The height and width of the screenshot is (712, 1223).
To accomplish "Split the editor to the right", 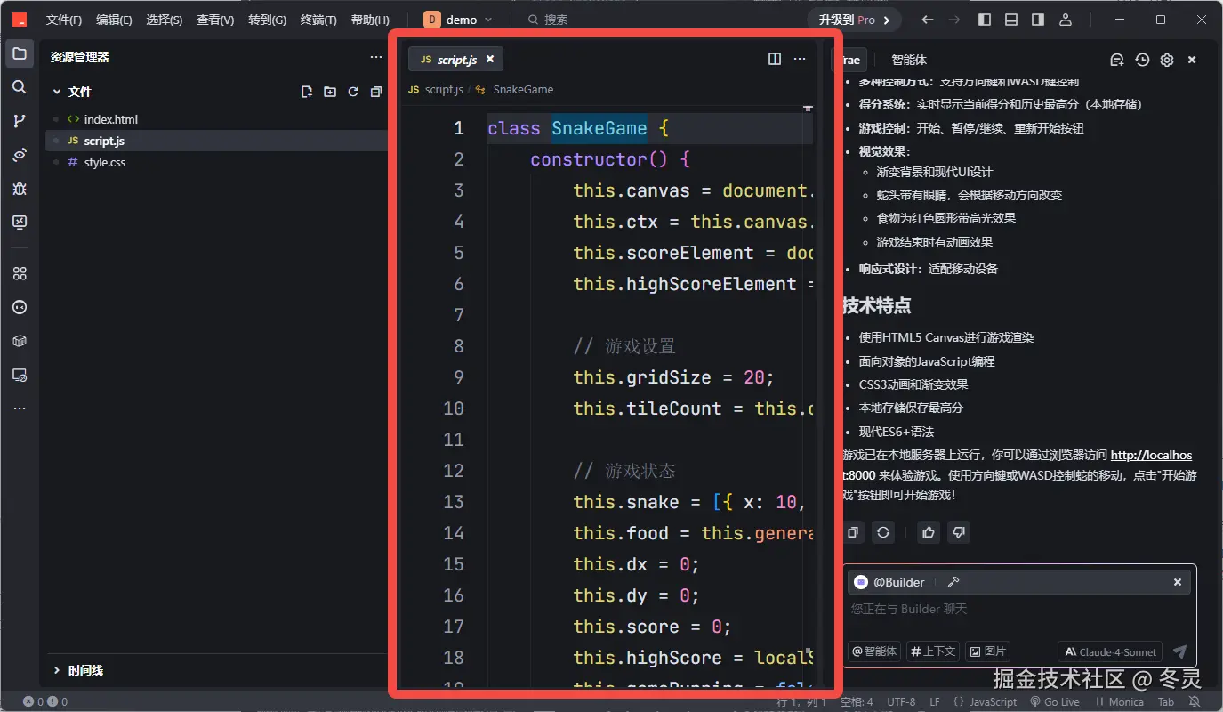I will click(775, 59).
